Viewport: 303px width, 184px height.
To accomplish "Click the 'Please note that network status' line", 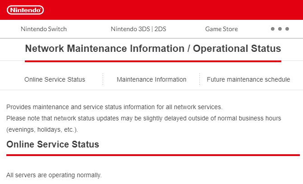I will point(143,118).
